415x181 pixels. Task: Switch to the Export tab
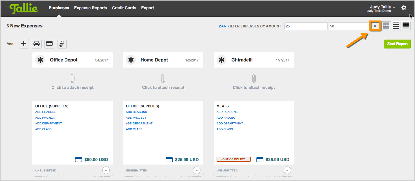coord(148,8)
